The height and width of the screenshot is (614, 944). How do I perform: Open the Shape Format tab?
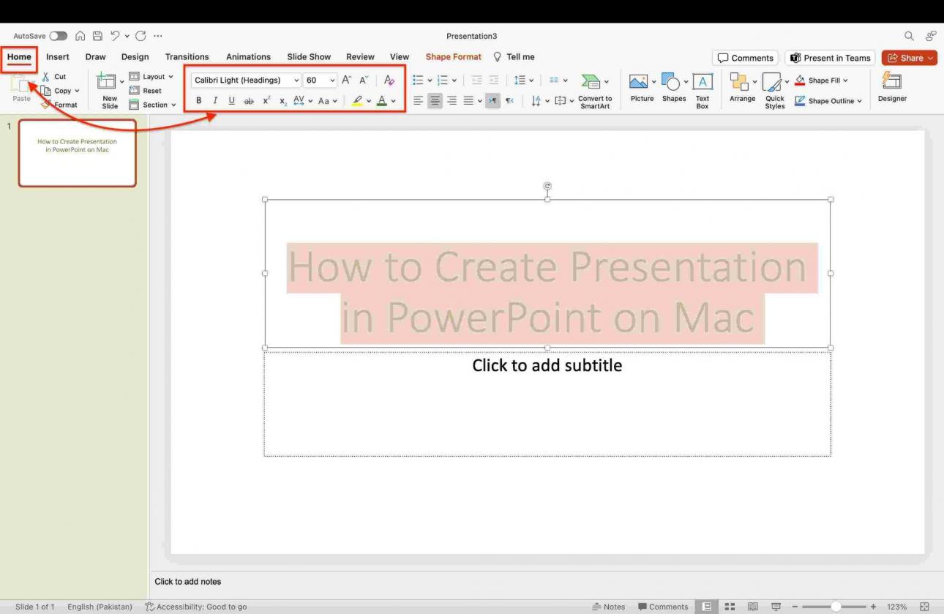(453, 56)
